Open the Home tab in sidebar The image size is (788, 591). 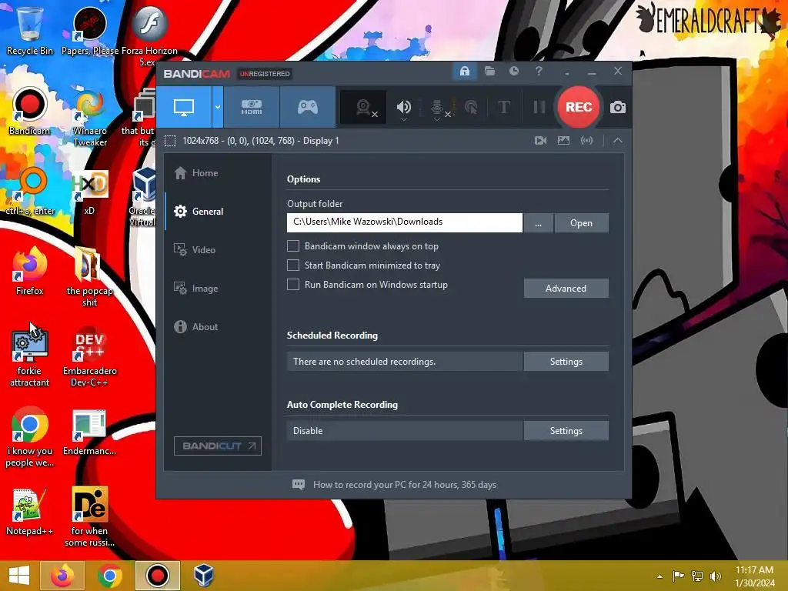[x=218, y=173]
